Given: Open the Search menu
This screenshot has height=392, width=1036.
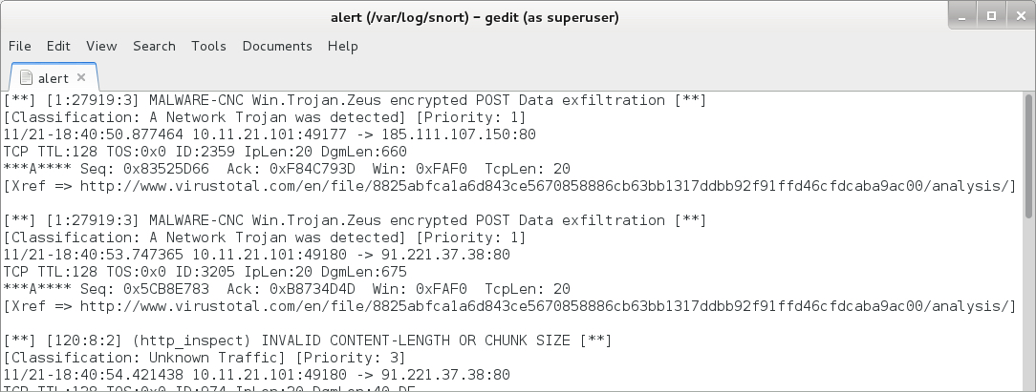Looking at the screenshot, I should (154, 46).
